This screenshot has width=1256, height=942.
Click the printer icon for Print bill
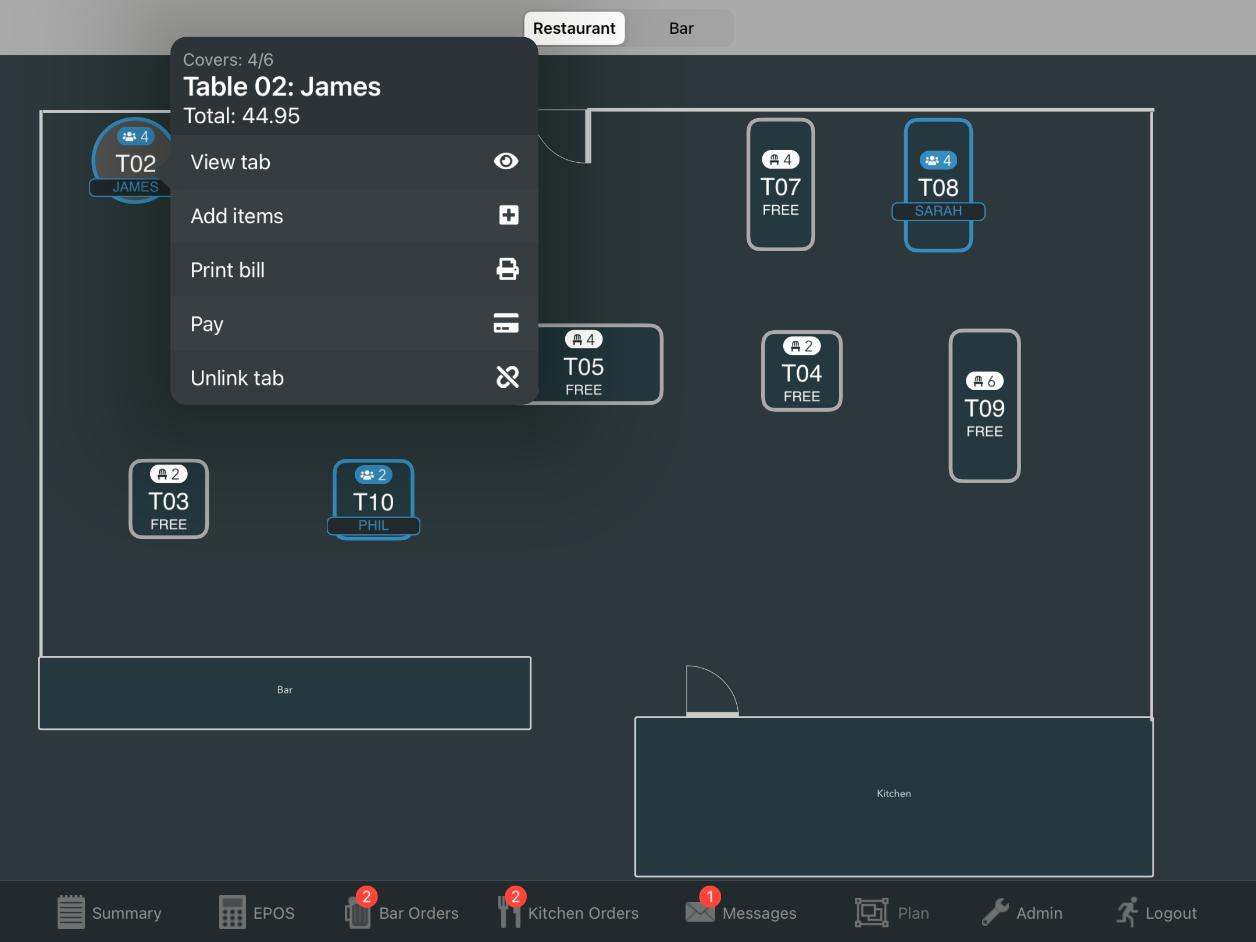507,270
